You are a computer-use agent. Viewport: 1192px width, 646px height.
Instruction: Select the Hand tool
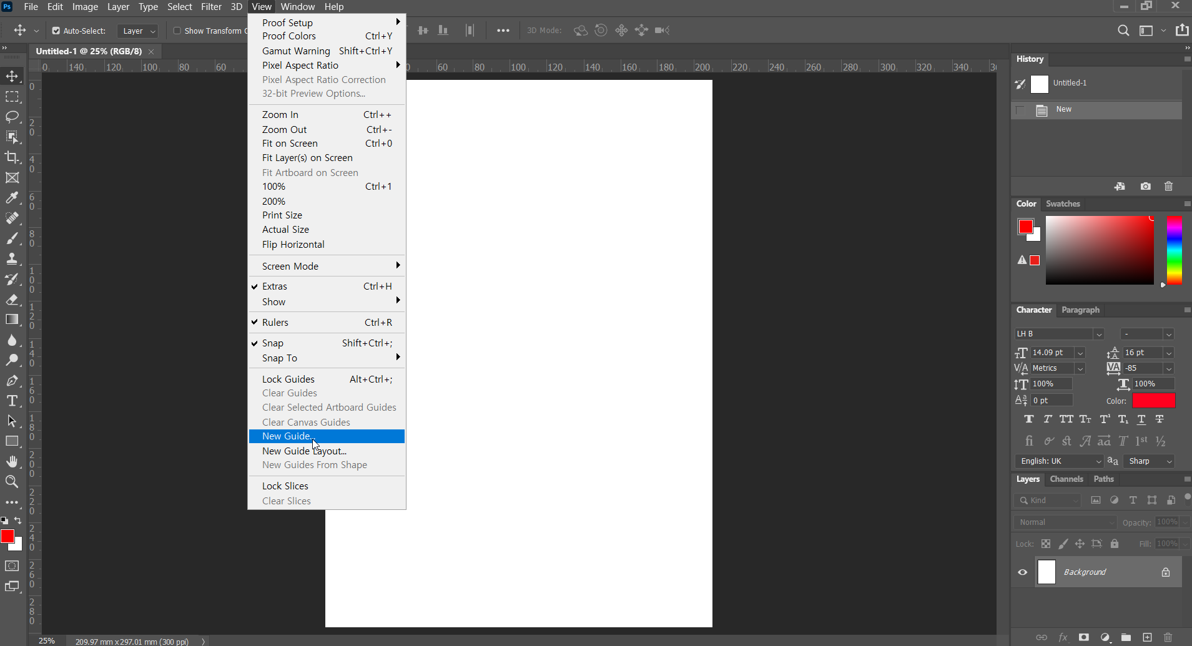[x=12, y=461]
